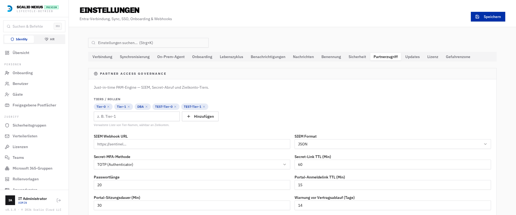This screenshot has height=215, width=516.
Task: Open Verteilerlisten in the sidebar
Action: pyautogui.click(x=34, y=136)
